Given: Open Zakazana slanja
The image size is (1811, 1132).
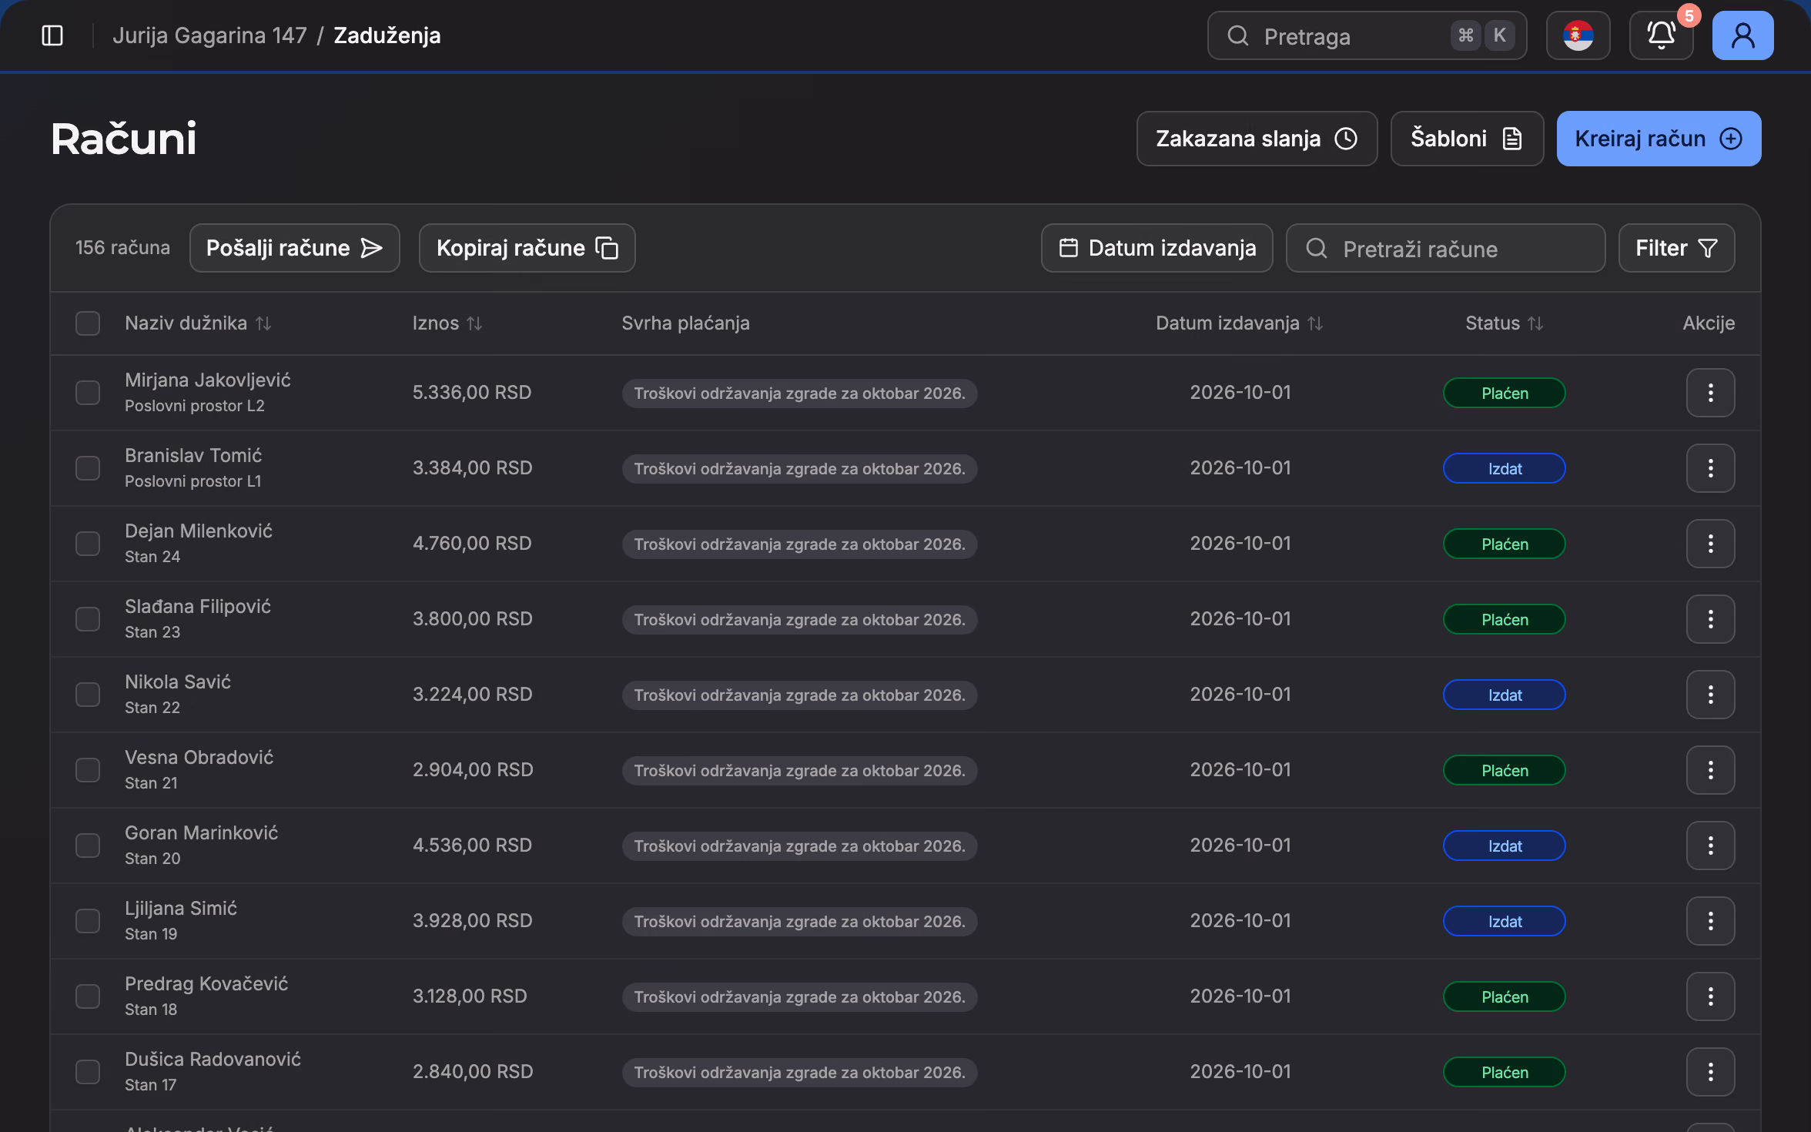Looking at the screenshot, I should [x=1257, y=139].
